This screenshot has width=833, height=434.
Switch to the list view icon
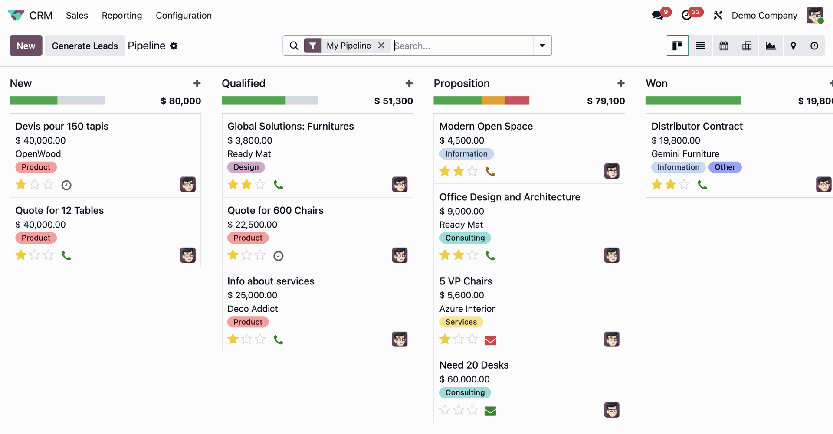click(x=700, y=46)
